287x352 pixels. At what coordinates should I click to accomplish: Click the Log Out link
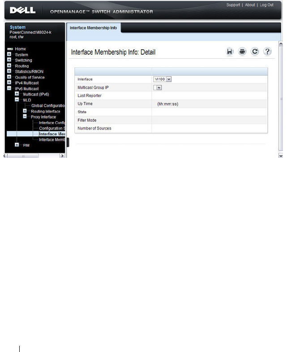[266, 5]
